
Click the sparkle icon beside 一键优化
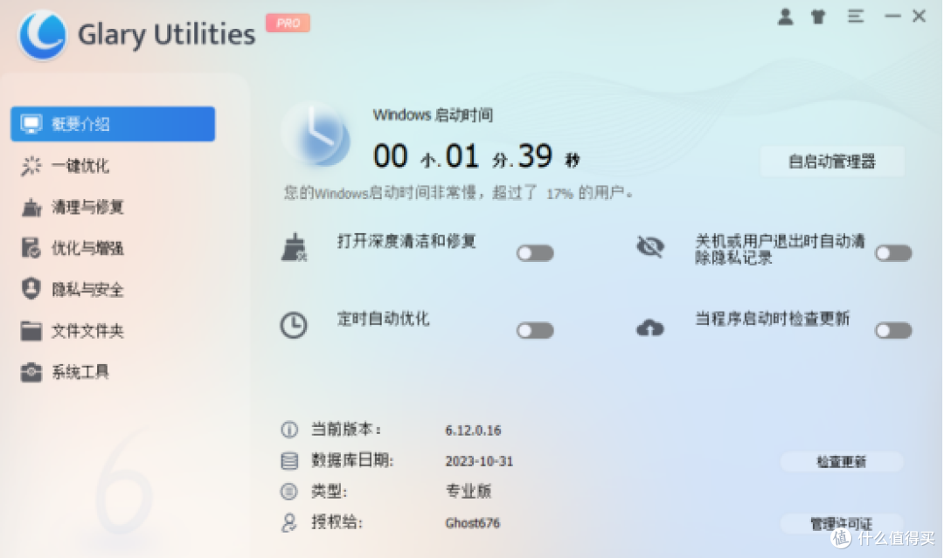tap(31, 165)
